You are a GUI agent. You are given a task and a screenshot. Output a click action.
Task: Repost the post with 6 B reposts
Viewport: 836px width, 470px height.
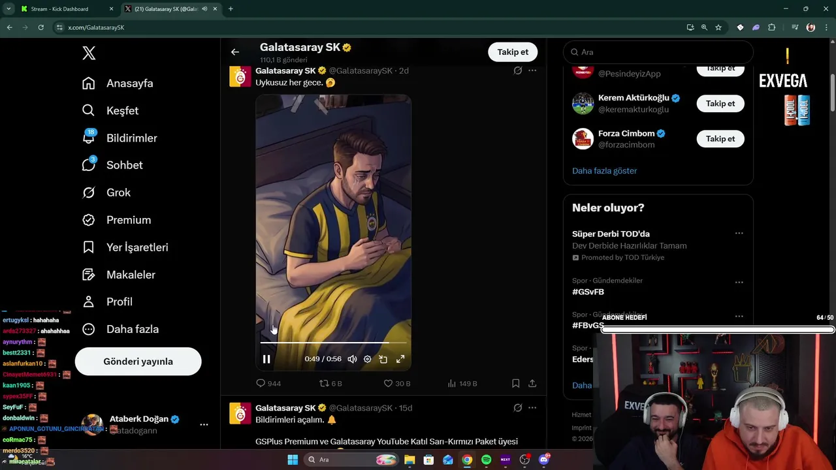coord(330,384)
